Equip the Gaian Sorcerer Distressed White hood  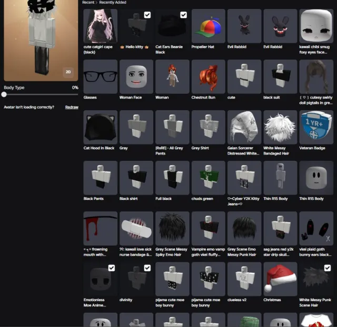[244, 127]
